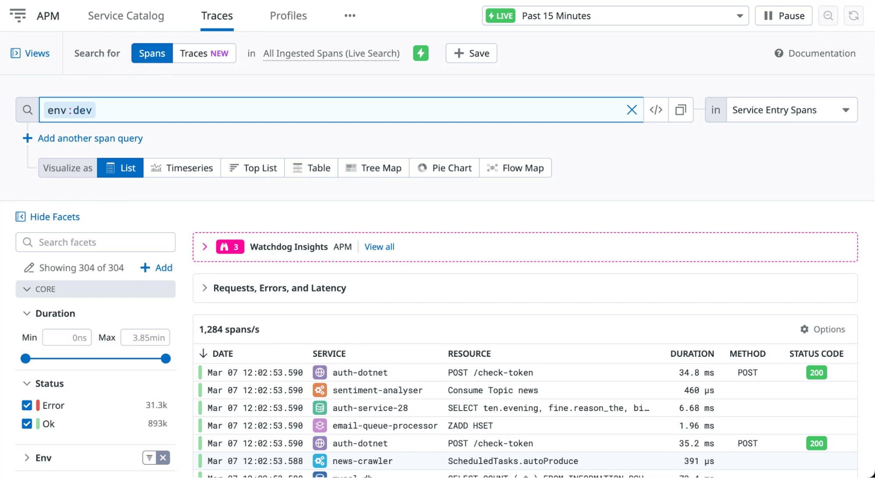The height and width of the screenshot is (478, 875).
Task: Click the zoom-out magnifier icon near Pause
Action: click(828, 15)
